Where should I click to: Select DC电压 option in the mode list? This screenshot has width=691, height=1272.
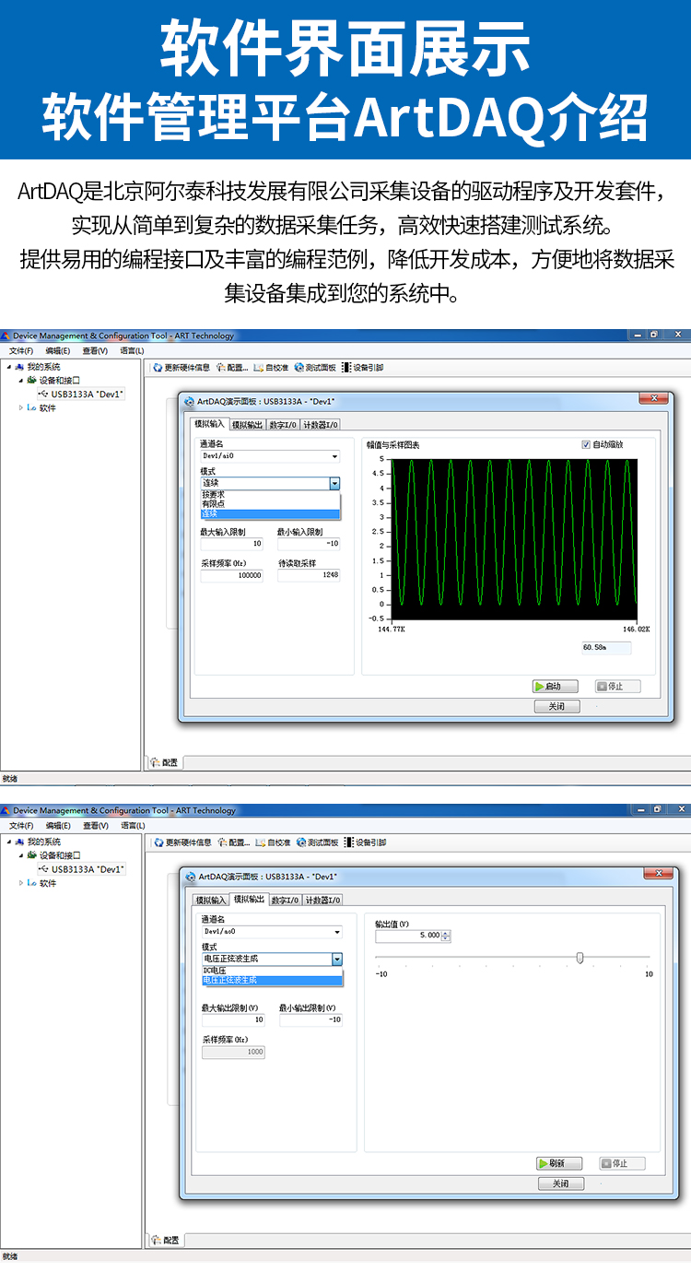pos(215,971)
